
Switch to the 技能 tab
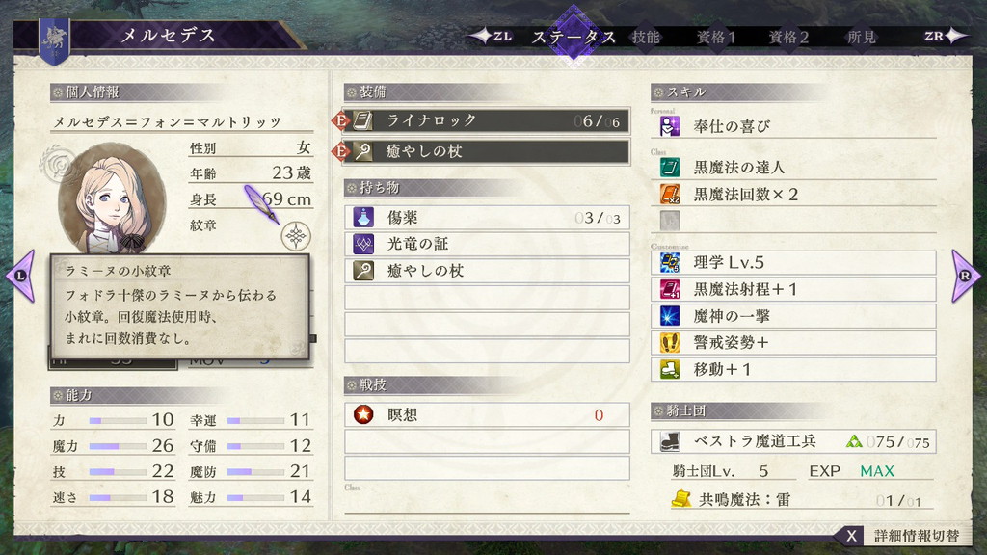coord(646,38)
